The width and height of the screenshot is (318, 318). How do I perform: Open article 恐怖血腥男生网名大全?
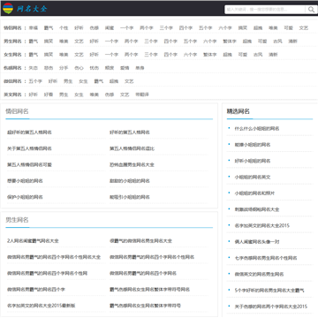pyautogui.click(x=132, y=165)
